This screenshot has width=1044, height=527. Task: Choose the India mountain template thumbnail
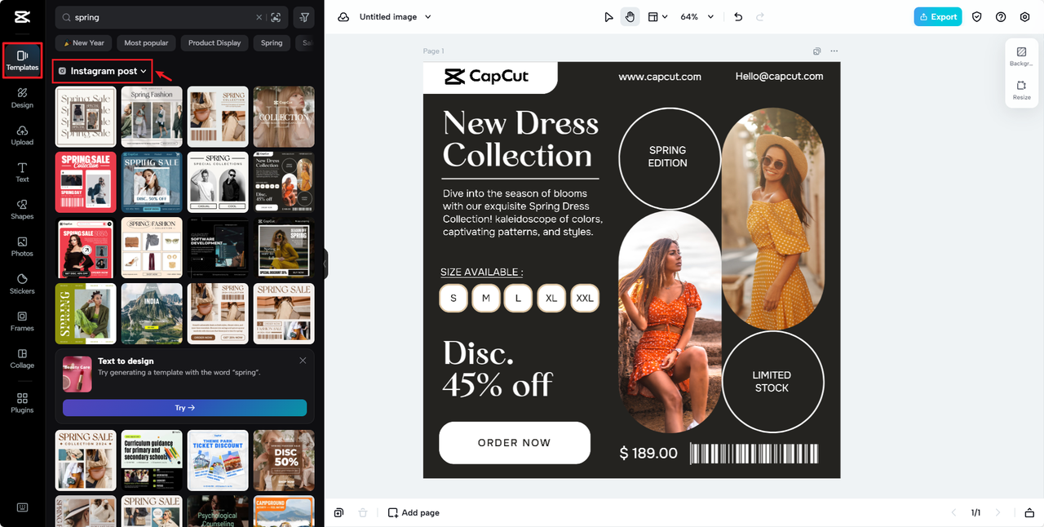pyautogui.click(x=152, y=313)
